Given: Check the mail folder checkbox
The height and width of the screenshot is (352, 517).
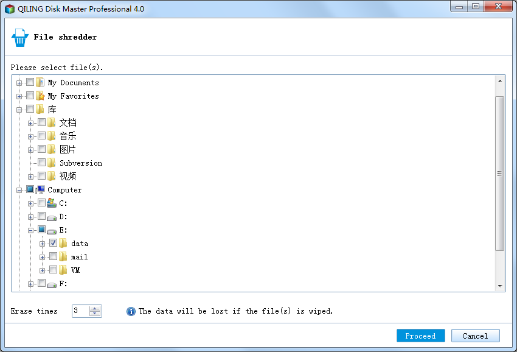Looking at the screenshot, I should click(53, 256).
